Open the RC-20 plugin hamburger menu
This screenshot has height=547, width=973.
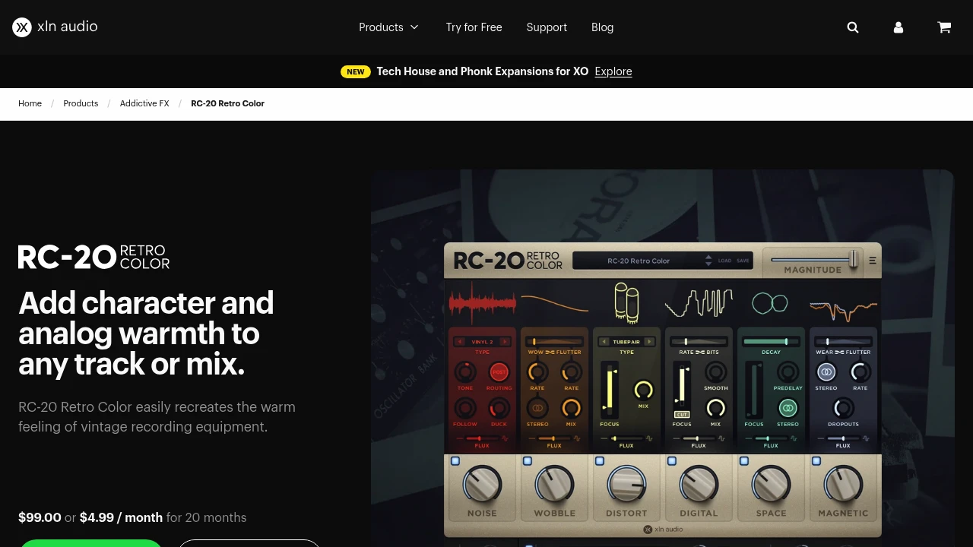point(873,260)
